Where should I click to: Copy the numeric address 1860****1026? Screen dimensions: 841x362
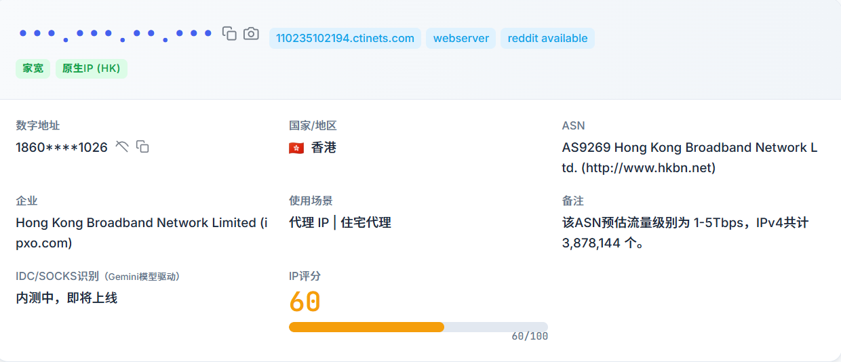[142, 146]
